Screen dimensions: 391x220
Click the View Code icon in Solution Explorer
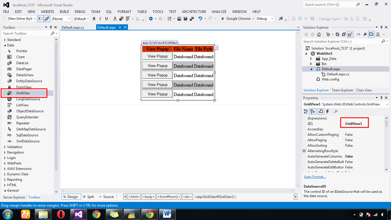click(359, 34)
